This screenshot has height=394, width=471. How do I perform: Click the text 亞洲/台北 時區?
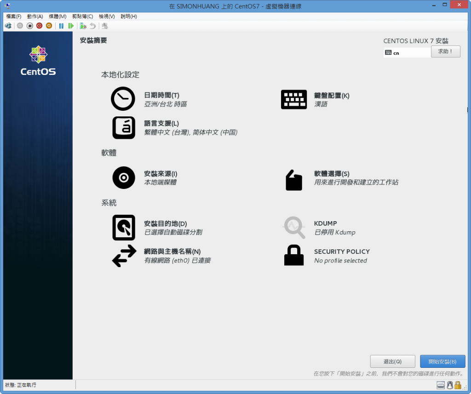[x=166, y=104]
